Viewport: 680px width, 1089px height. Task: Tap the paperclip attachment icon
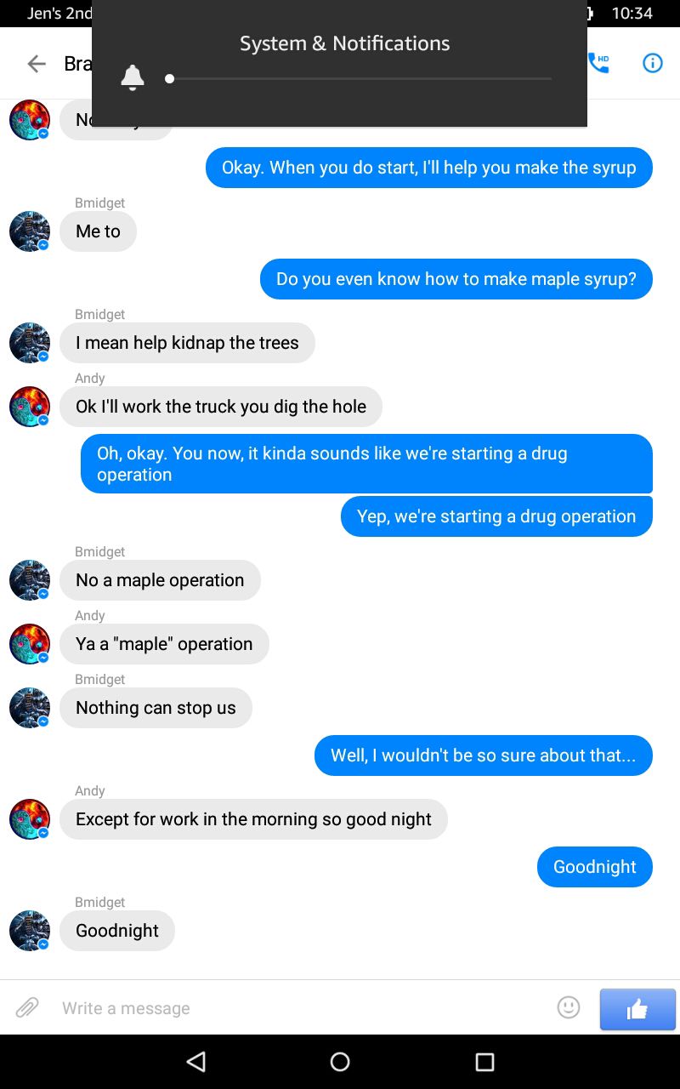pos(27,1008)
